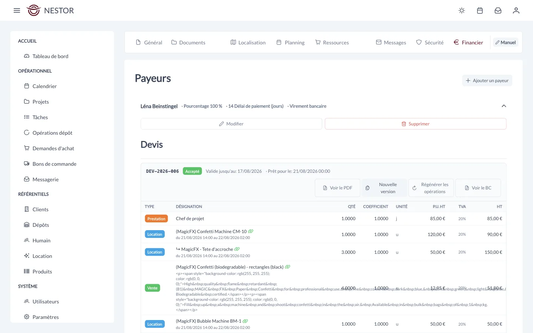
Task: Click Supprimer to delete payer
Action: (x=416, y=124)
